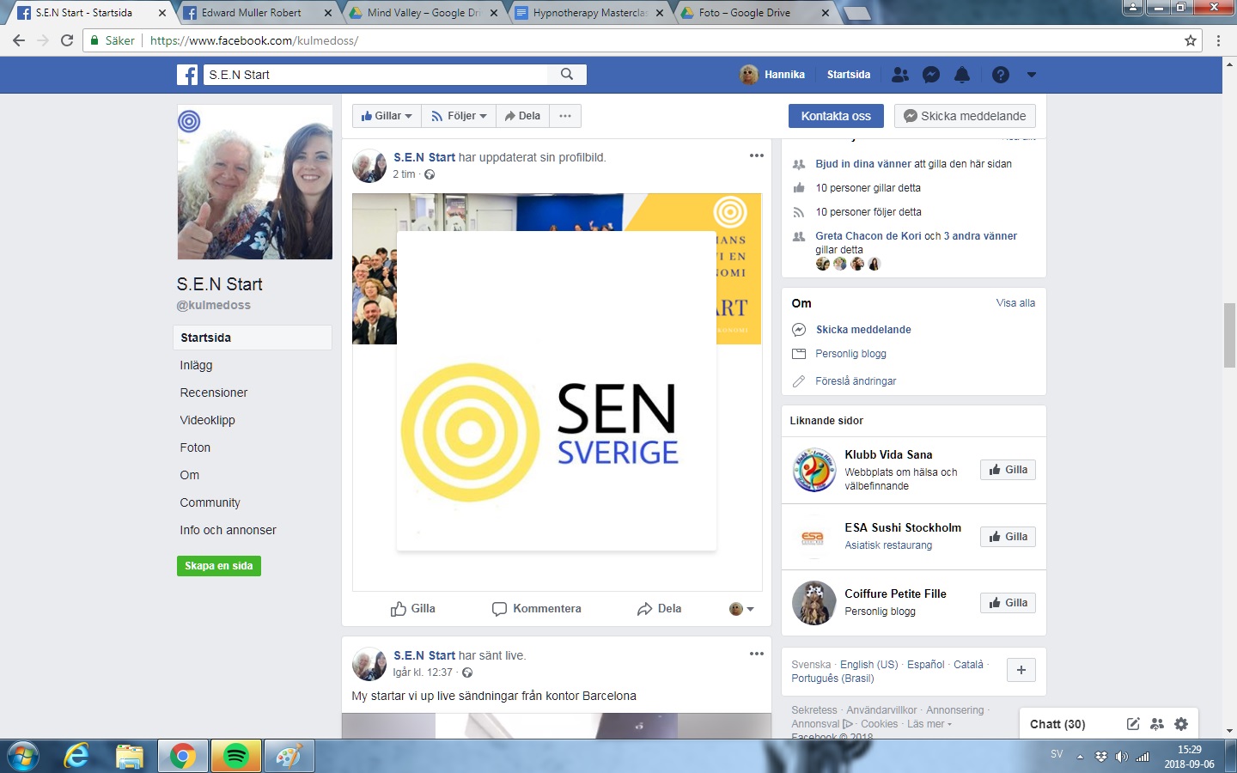Viewport: 1237px width, 773px height.
Task: Expand the Följer dropdown
Action: click(x=459, y=116)
